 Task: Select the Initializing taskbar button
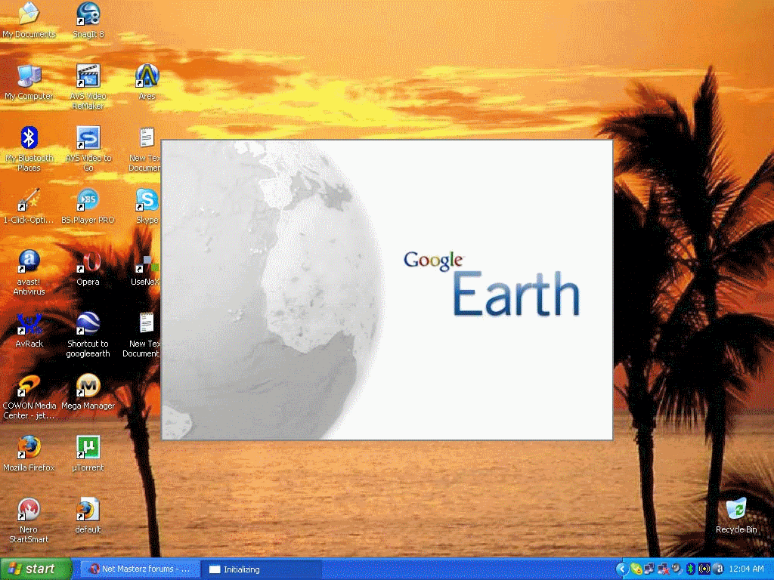(x=262, y=569)
